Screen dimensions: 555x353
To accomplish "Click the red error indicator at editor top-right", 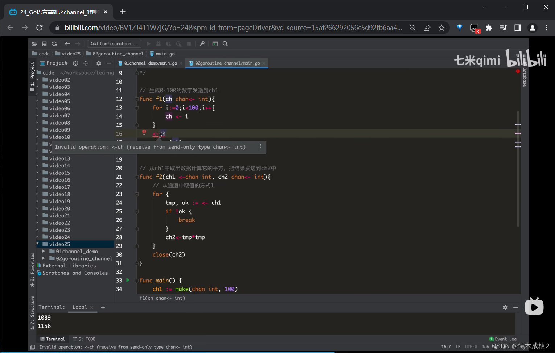I will pos(518,71).
